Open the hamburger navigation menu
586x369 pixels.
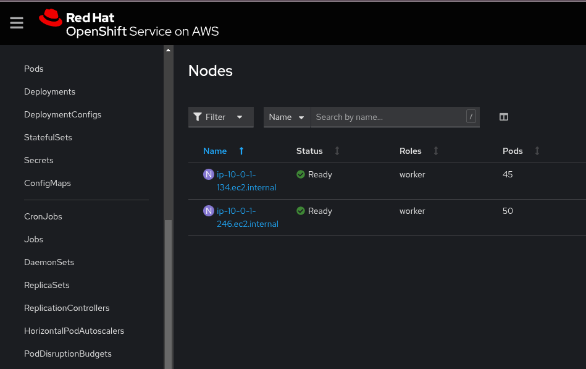(17, 23)
